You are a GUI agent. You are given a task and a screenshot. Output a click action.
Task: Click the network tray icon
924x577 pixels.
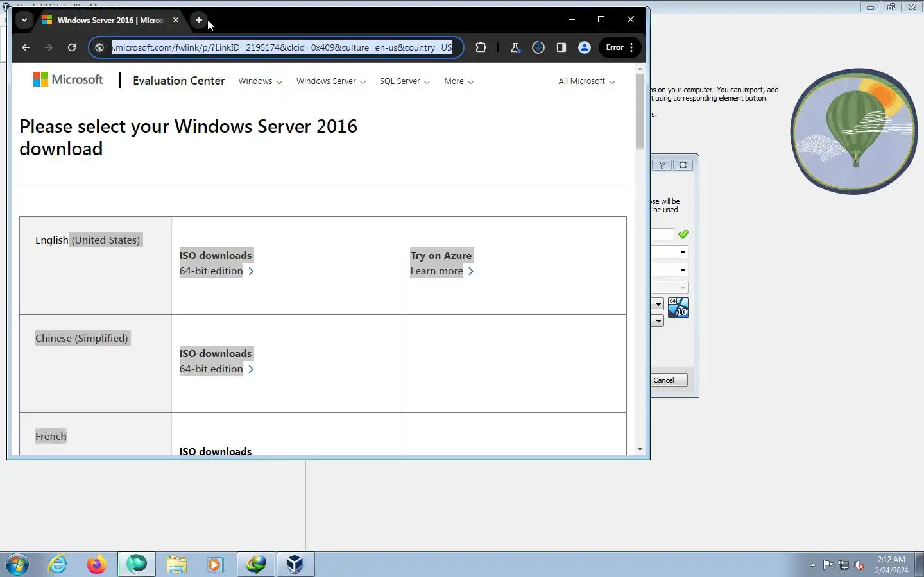pos(844,565)
